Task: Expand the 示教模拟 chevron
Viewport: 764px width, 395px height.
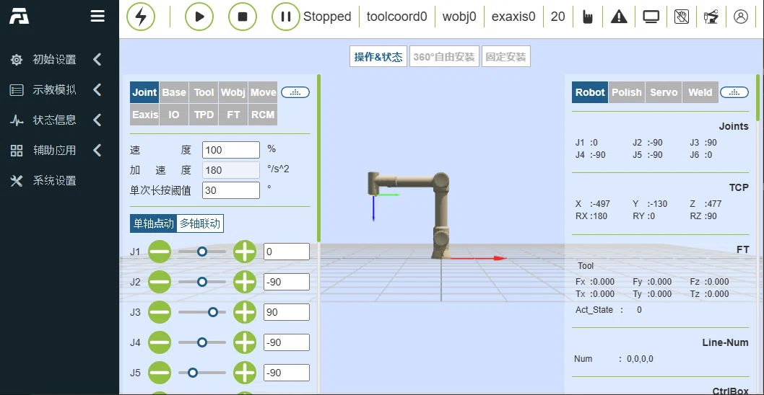Action: click(97, 90)
